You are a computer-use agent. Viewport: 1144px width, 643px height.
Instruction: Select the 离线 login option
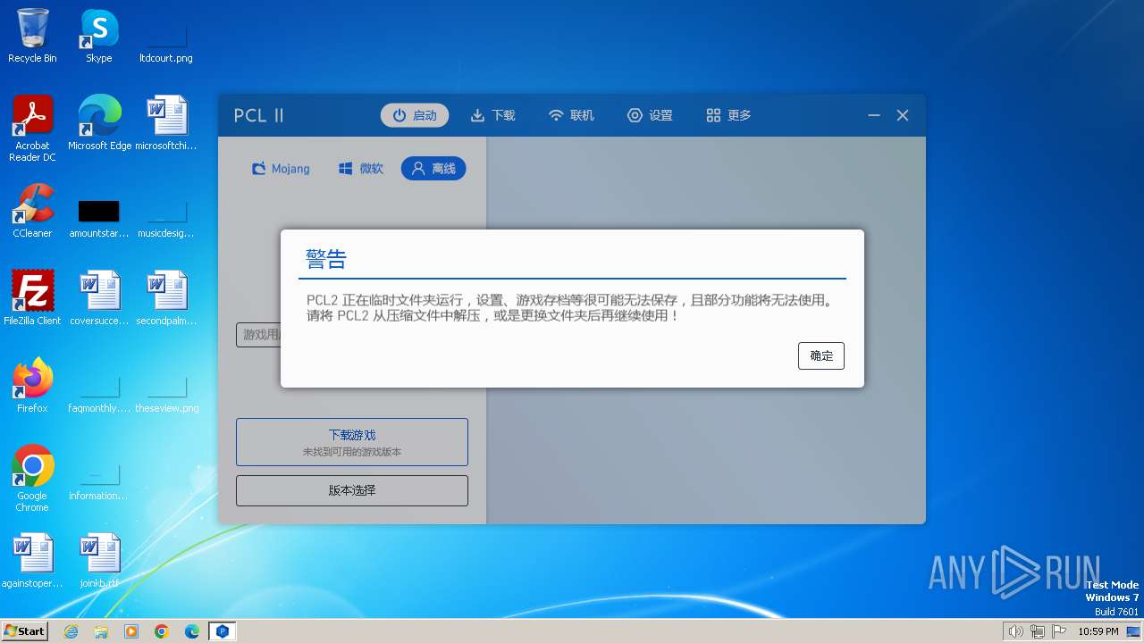(x=433, y=168)
